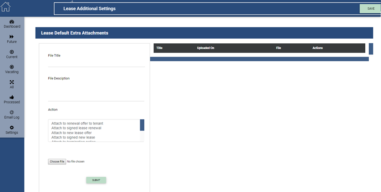Open the Processed thumbs-up icon
381x192 pixels.
coord(11,97)
